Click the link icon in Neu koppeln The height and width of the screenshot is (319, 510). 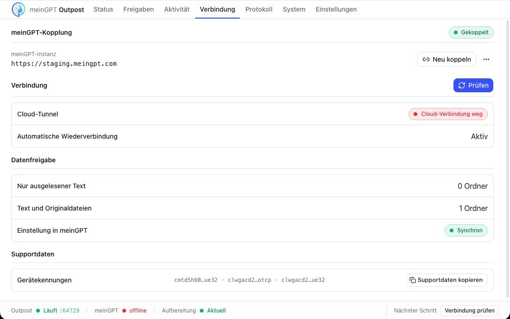point(426,59)
